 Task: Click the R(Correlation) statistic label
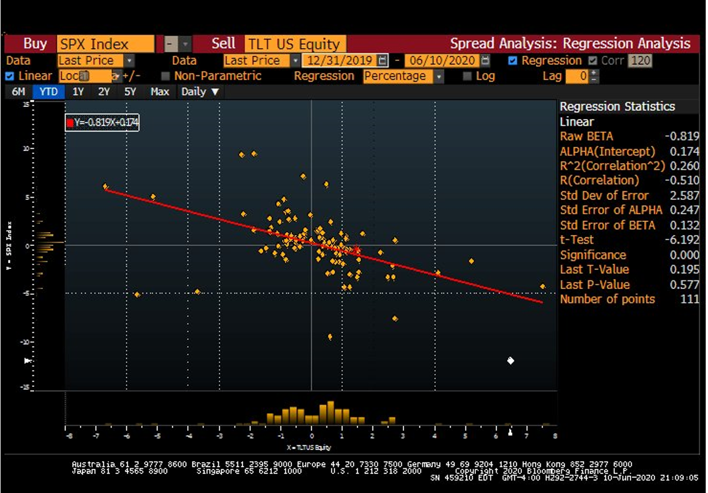(x=599, y=181)
